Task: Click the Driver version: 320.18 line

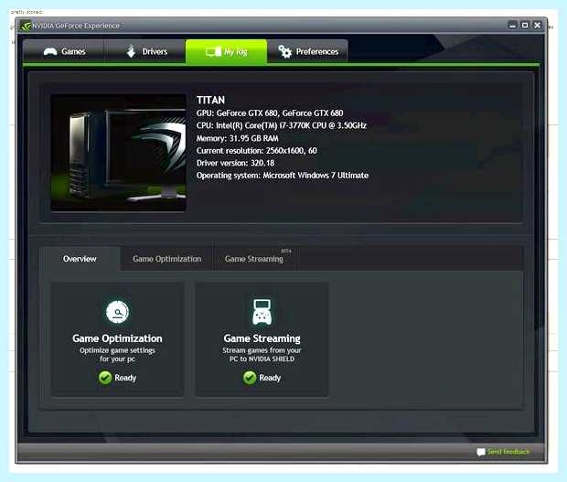Action: tap(235, 163)
